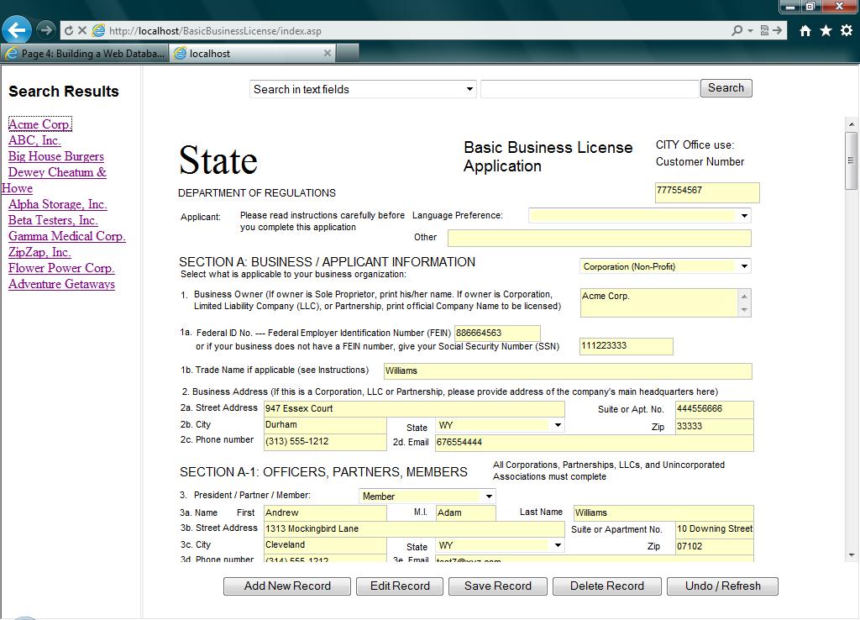
Task: Click the SSN field
Action: click(x=626, y=346)
